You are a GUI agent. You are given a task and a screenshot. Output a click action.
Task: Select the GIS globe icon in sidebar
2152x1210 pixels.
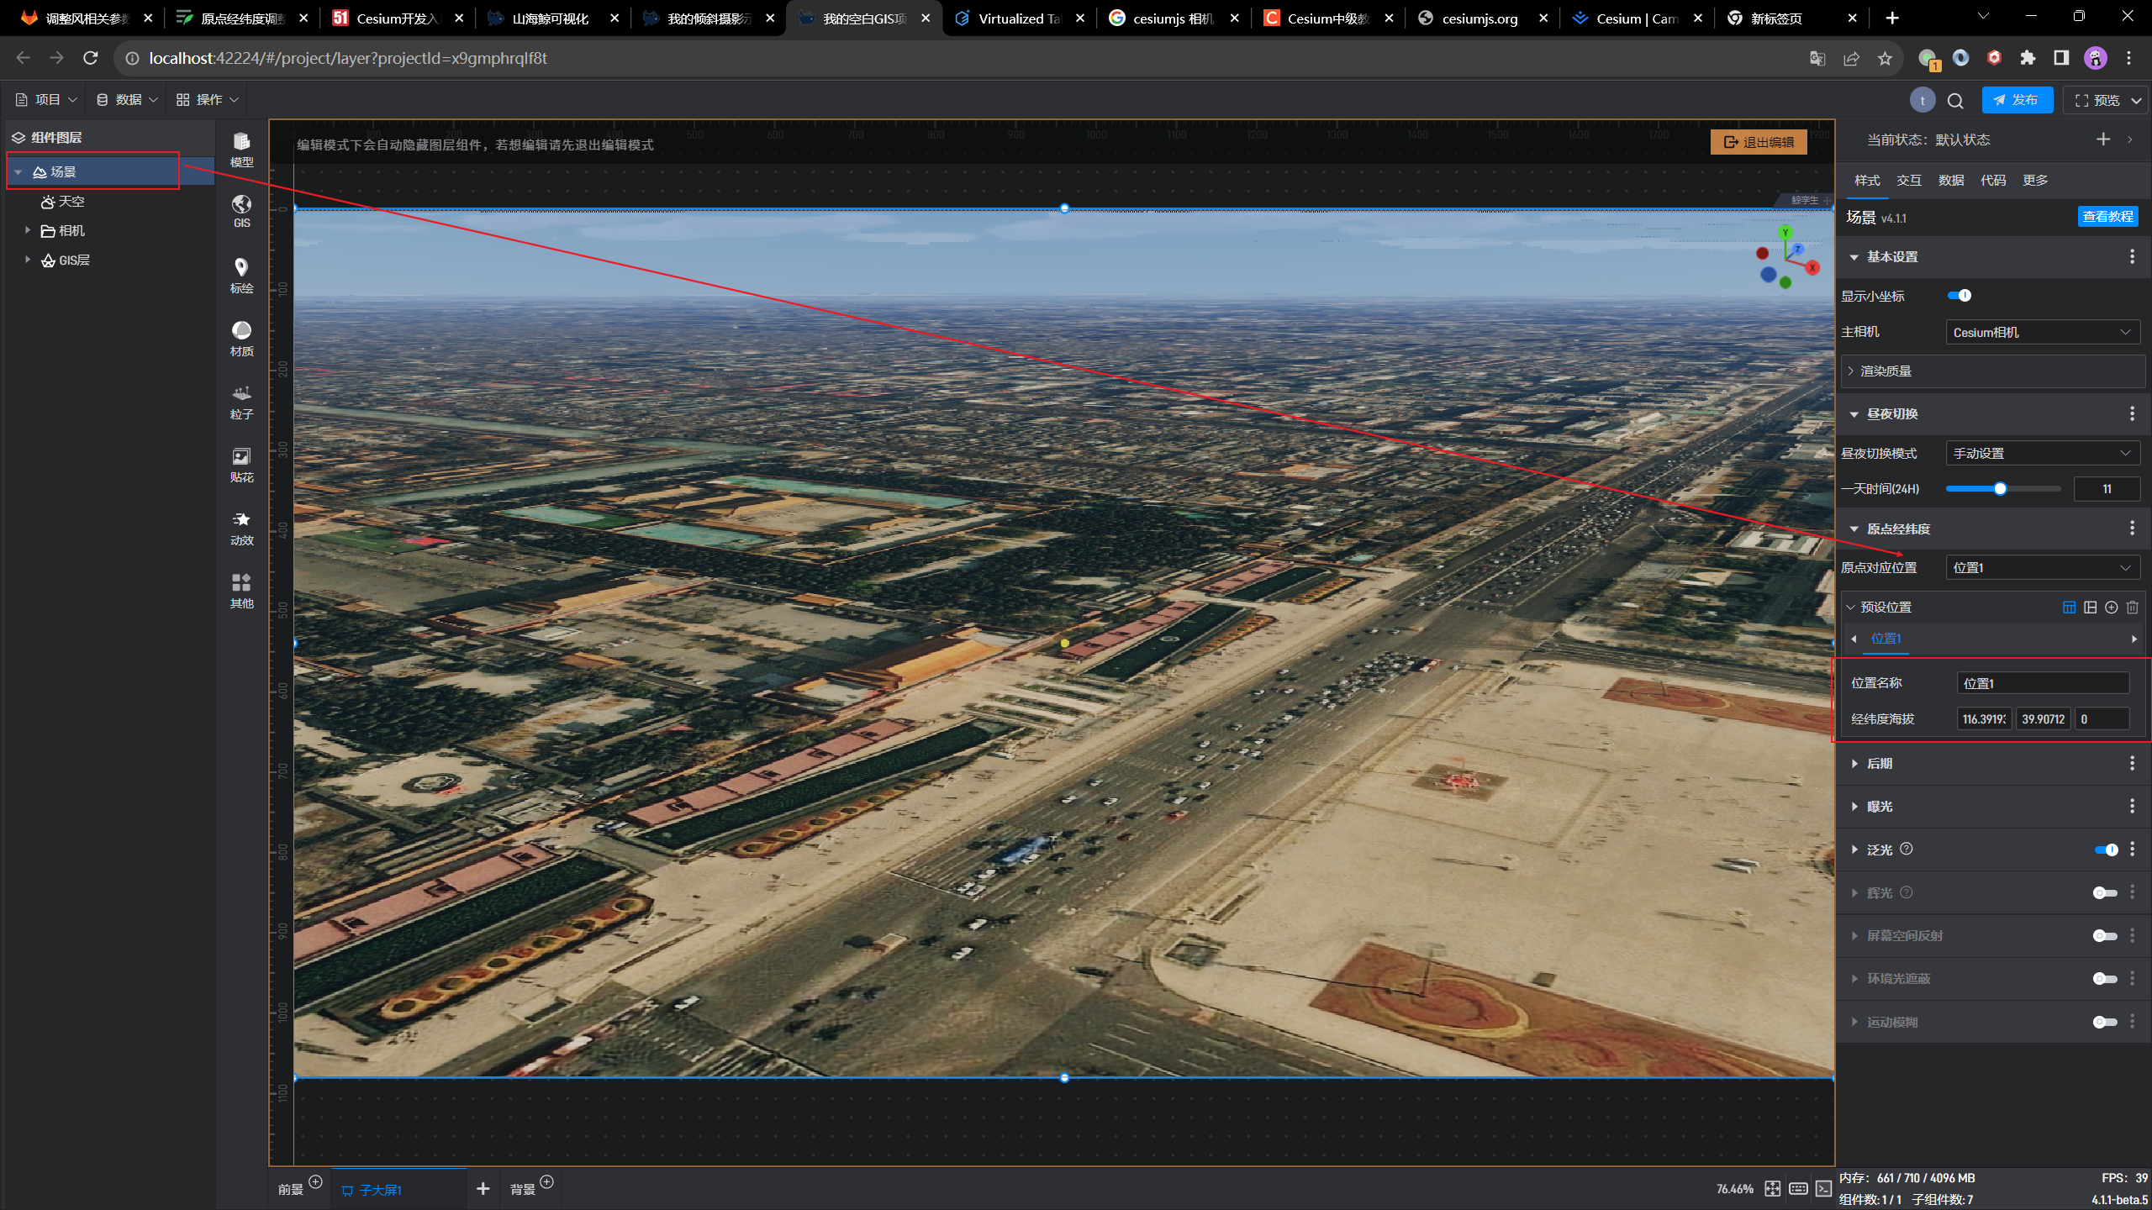(241, 211)
